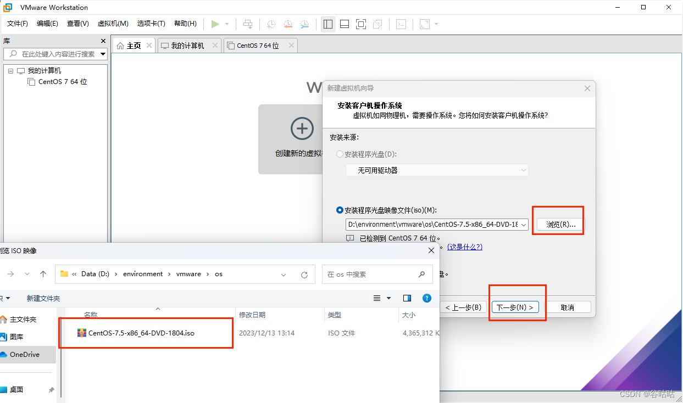The image size is (683, 403).
Task: Click the forward arrow in ISO browser
Action: (10, 274)
